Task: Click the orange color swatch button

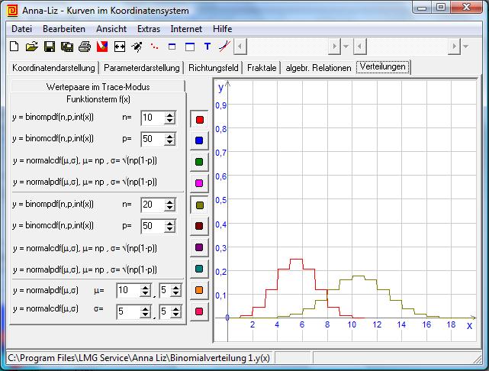Action: pos(199,291)
